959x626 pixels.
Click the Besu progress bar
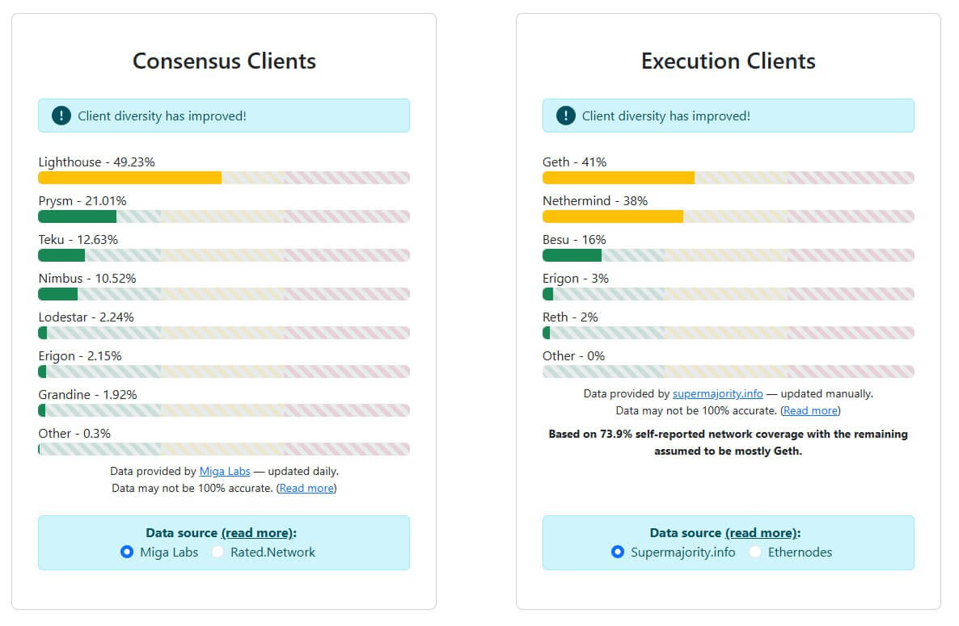pos(728,255)
